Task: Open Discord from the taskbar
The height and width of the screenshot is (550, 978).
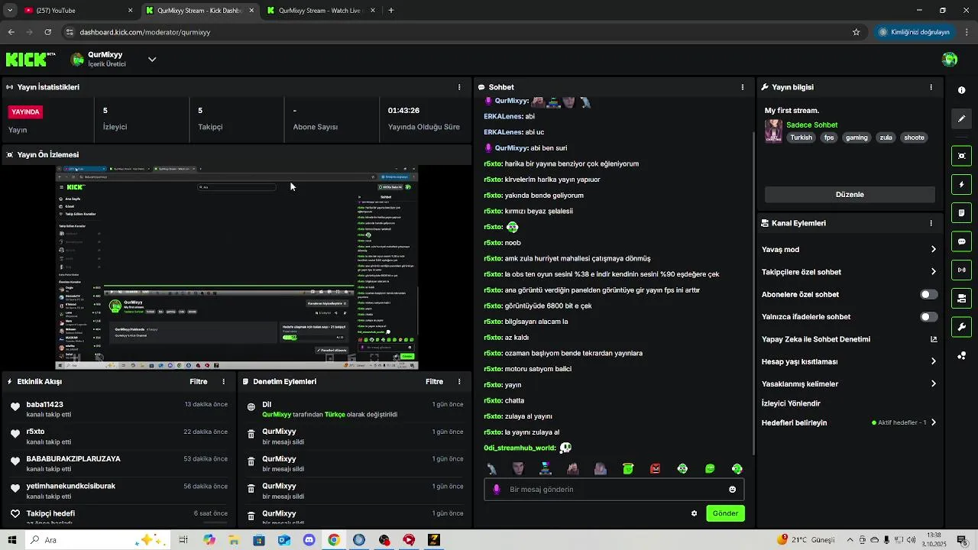Action: (x=309, y=540)
